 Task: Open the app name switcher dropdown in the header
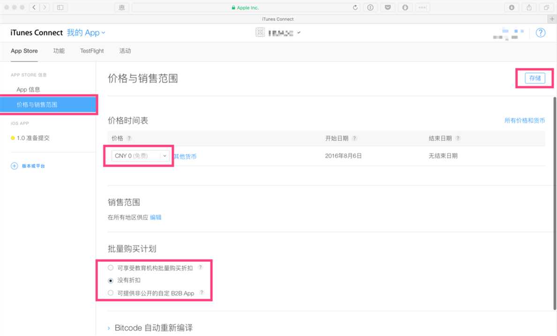(x=284, y=33)
